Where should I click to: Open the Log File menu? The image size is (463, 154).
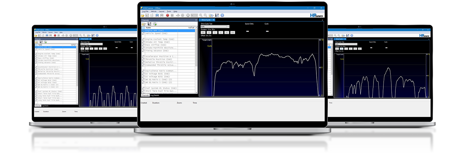tap(145, 11)
